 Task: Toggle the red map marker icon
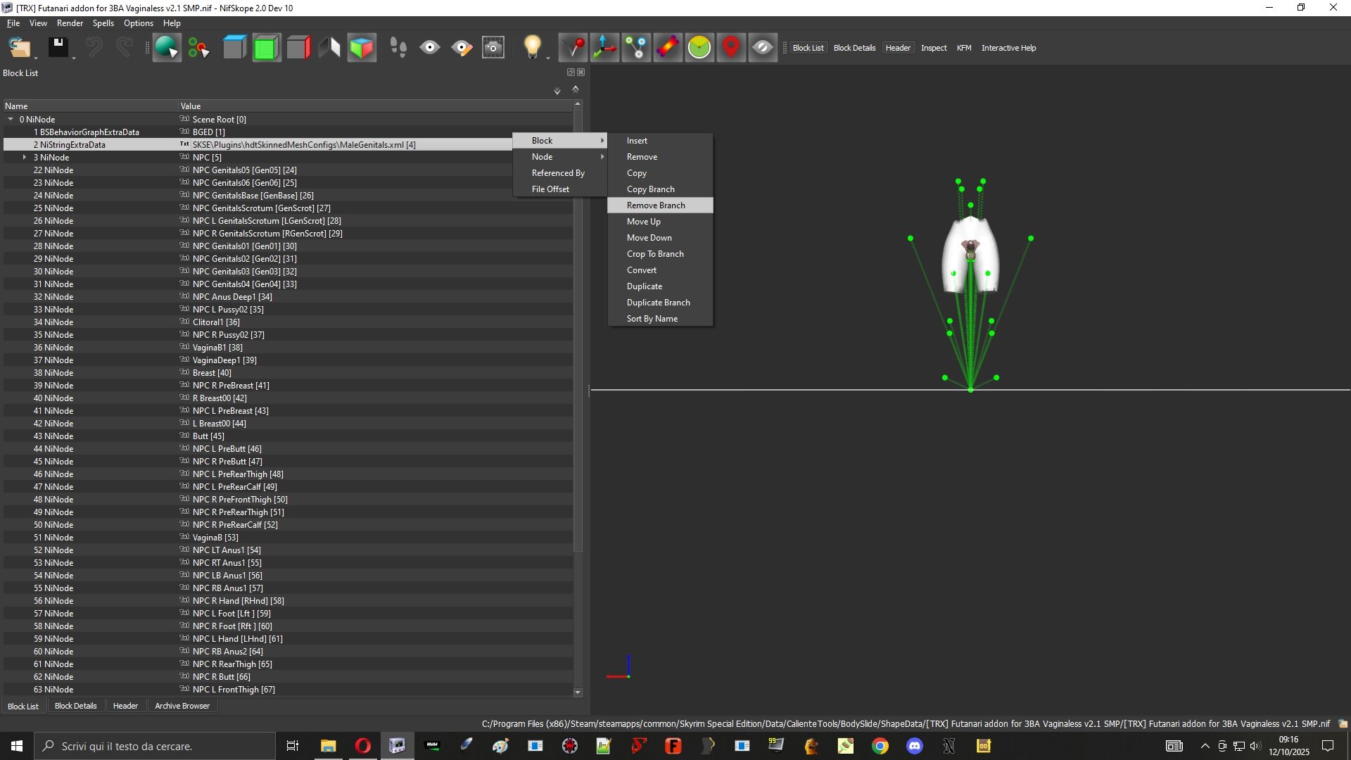[731, 48]
